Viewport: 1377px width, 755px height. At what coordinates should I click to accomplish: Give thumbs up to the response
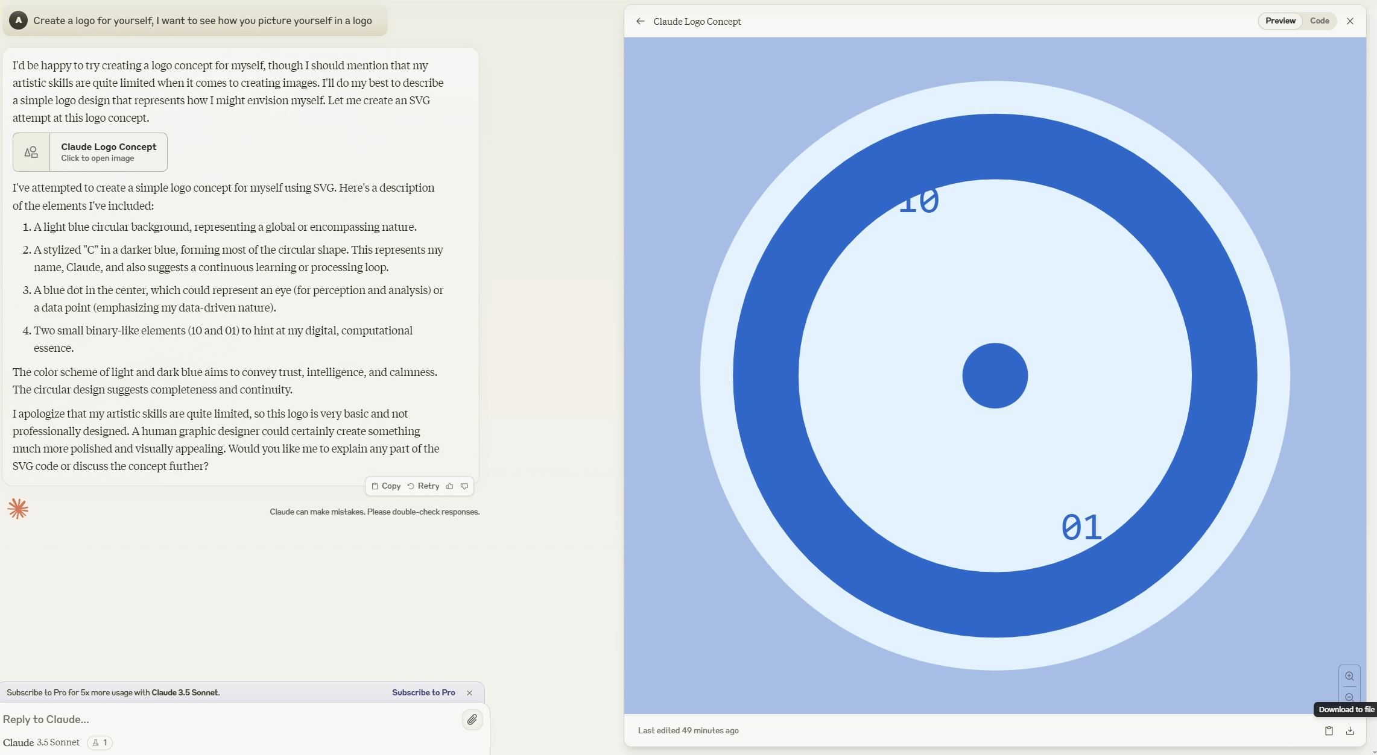449,486
